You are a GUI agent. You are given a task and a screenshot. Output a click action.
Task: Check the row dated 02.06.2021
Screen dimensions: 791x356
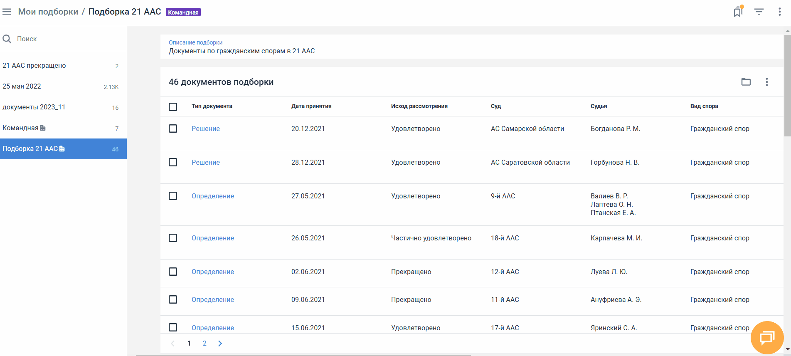173,272
